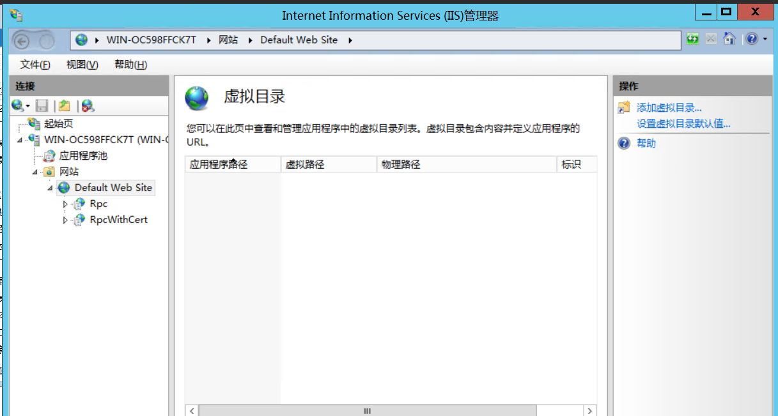Collapse the WIN-OC598FFCK7T server node
Screen dimensions: 778x416
click(x=20, y=140)
